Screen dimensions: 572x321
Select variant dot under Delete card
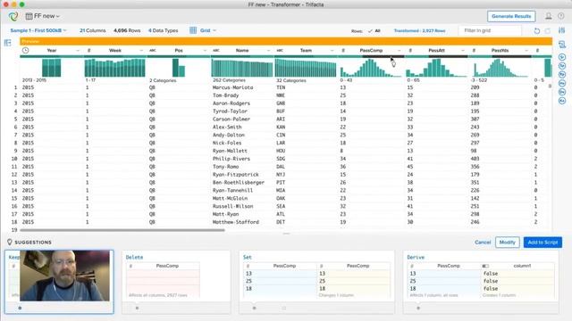[137, 308]
